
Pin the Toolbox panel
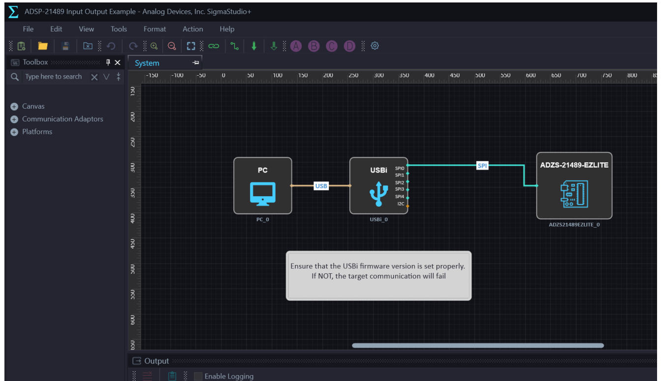click(108, 62)
